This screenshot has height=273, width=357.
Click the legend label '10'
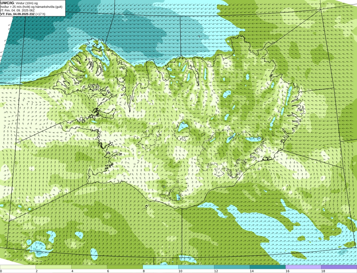click(x=180, y=271)
